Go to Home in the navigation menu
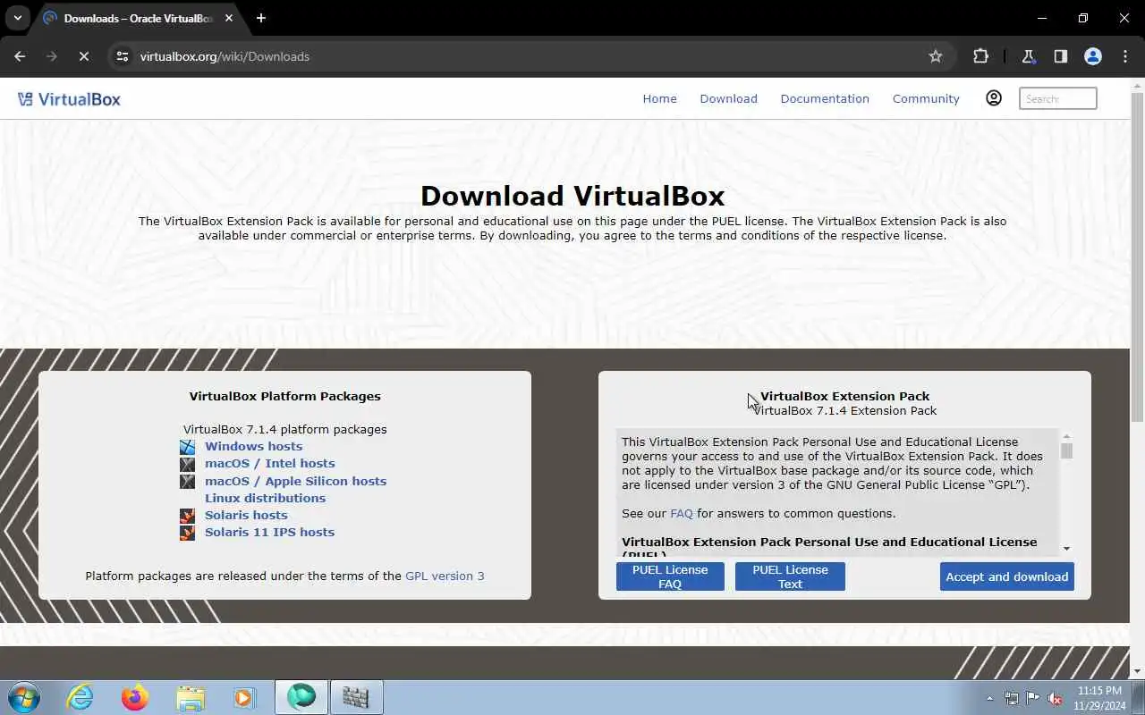1145x715 pixels. tap(659, 99)
